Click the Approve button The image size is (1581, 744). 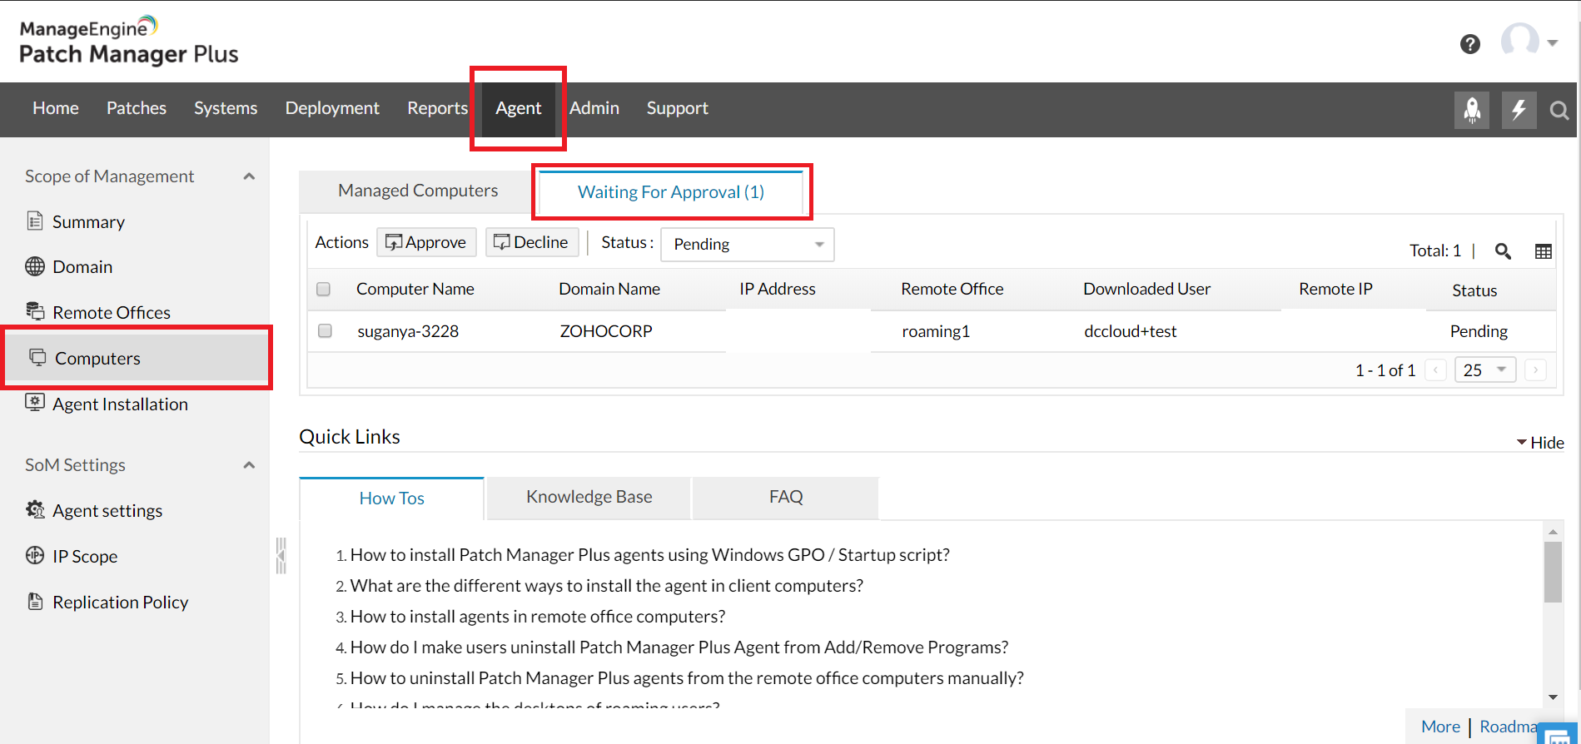coord(426,242)
